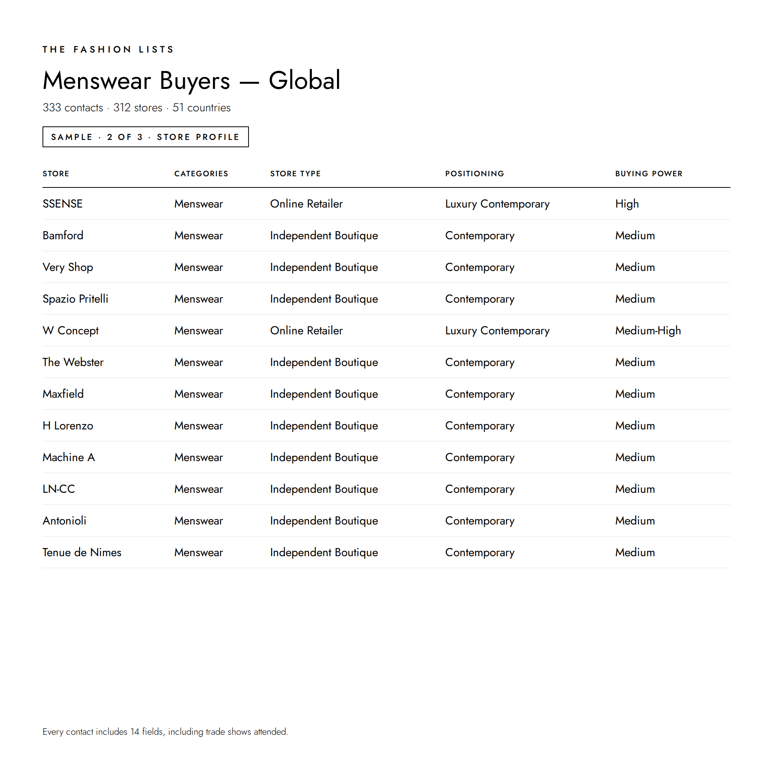Select the Antonioli store name
The image size is (773, 773).
pos(65,521)
